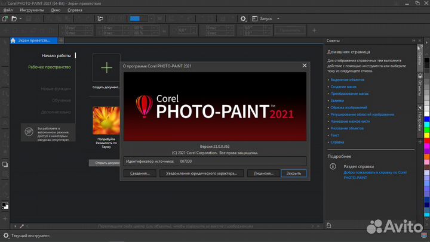Image resolution: width=430 pixels, height=242 pixels.
Task: Close the Советы docker panel
Action: [x=419, y=41]
